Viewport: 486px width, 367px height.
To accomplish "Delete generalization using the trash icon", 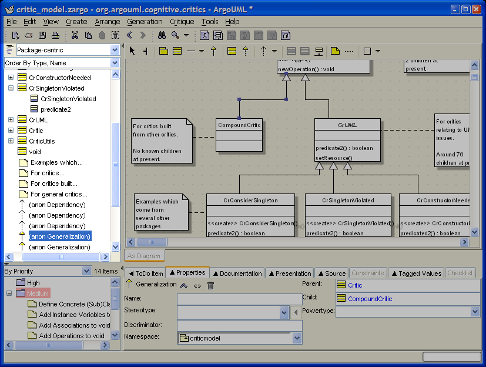I will coord(210,285).
